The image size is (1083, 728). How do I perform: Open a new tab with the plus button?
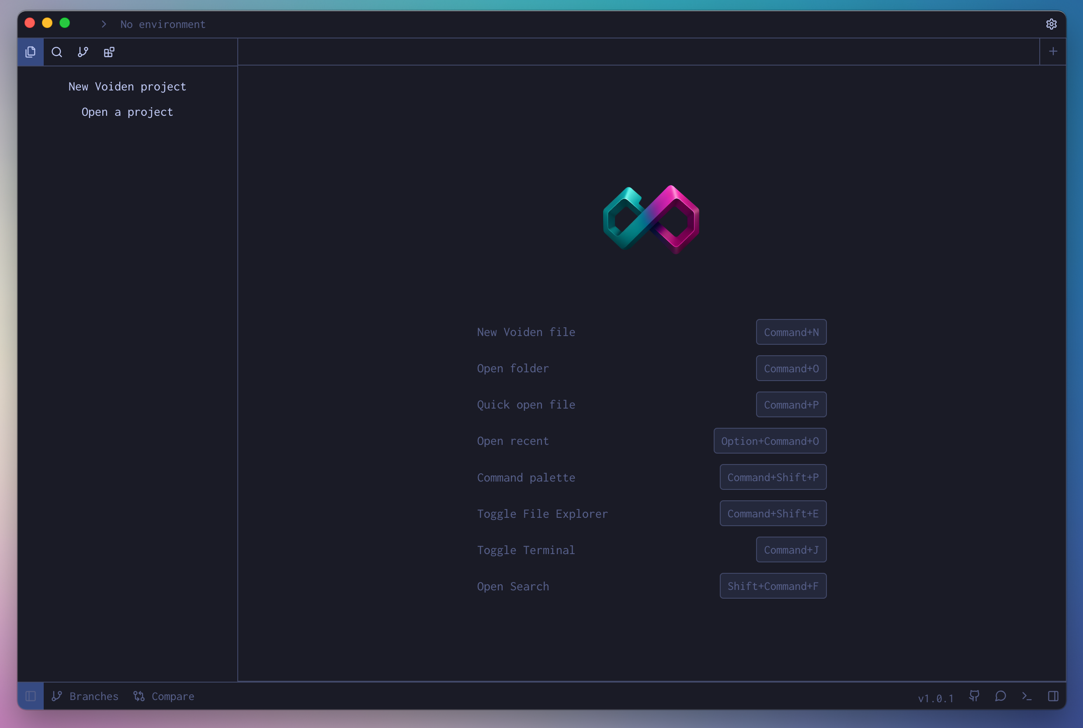tap(1053, 51)
